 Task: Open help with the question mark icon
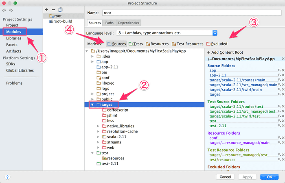[8, 177]
